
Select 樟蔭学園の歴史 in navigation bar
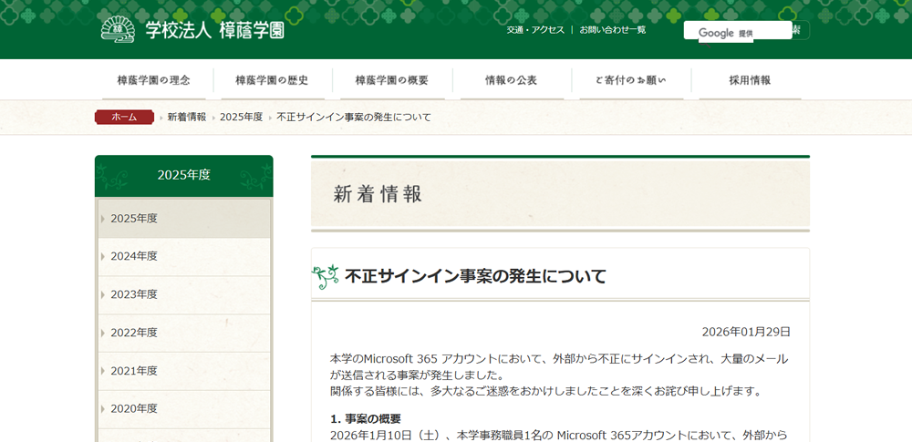tap(272, 80)
